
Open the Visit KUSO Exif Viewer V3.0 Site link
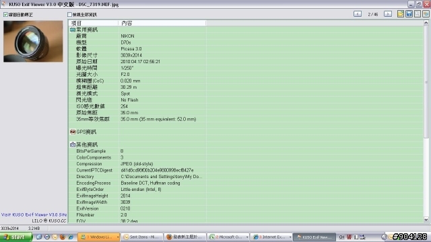coord(34,214)
